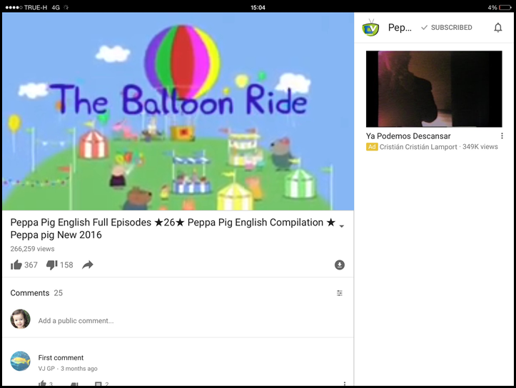Download video for offline viewing
Viewport: 516px width, 388px height.
point(339,265)
